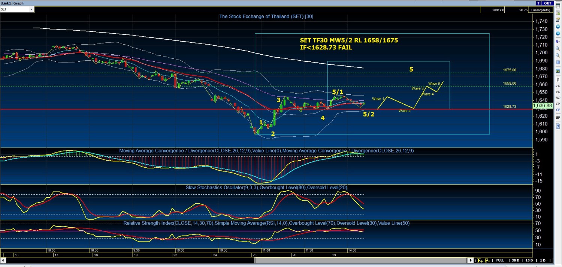Click the Wave 1 projection label

pyautogui.click(x=378, y=99)
